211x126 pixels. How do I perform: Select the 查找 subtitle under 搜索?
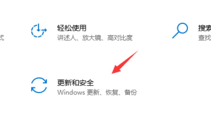coord(205,38)
